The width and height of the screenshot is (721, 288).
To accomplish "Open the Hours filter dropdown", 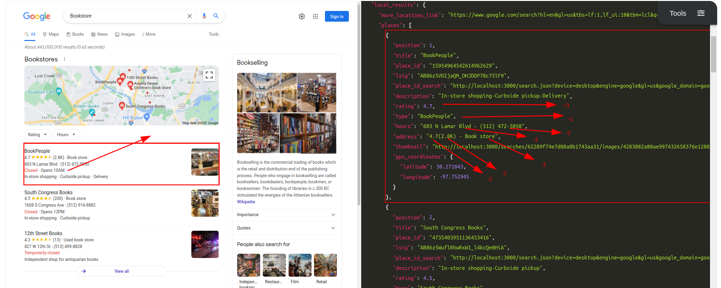I will click(67, 135).
